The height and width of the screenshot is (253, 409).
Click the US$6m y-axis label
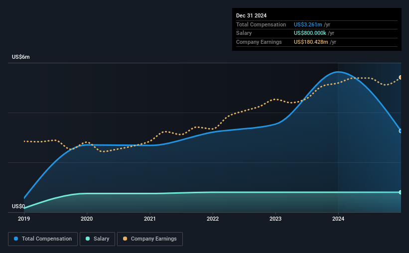(21, 57)
